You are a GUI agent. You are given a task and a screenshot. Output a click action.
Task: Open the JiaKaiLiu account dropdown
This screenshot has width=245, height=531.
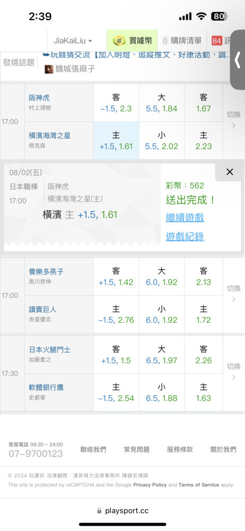point(73,41)
